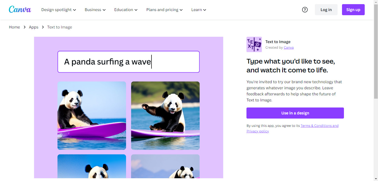The image size is (378, 181).
Task: Open the Education dropdown
Action: (126, 10)
